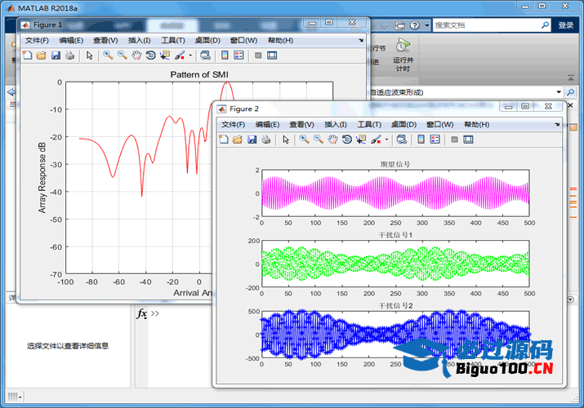Open file icon in Figure 1 toolbar
Screen dimensions: 584x408
click(x=42, y=55)
